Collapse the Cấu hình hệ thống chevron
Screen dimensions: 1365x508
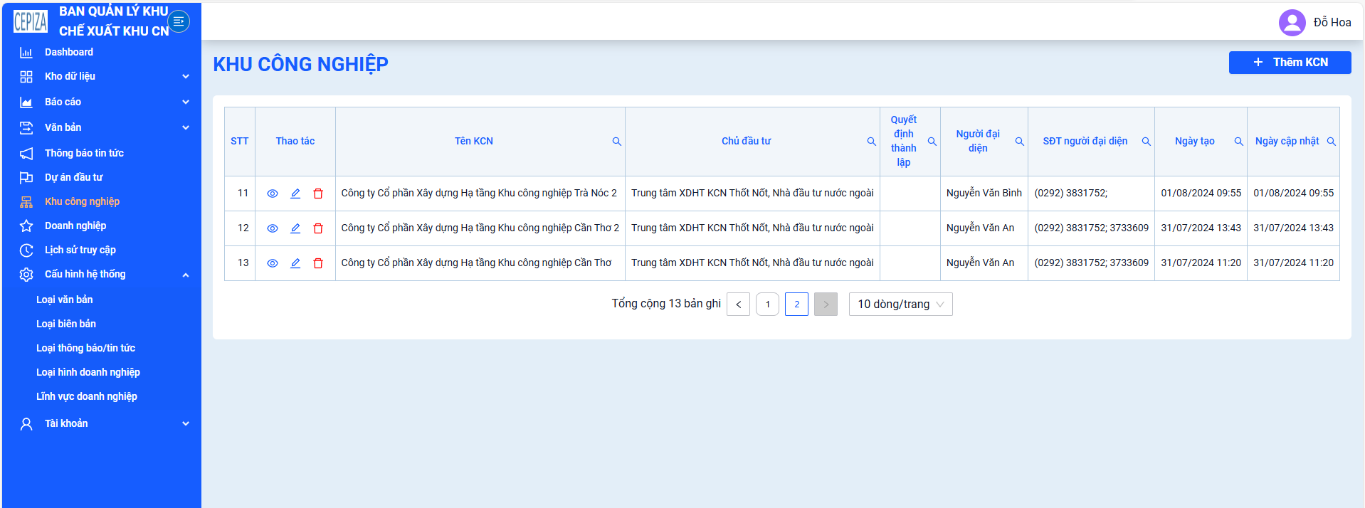(x=186, y=275)
